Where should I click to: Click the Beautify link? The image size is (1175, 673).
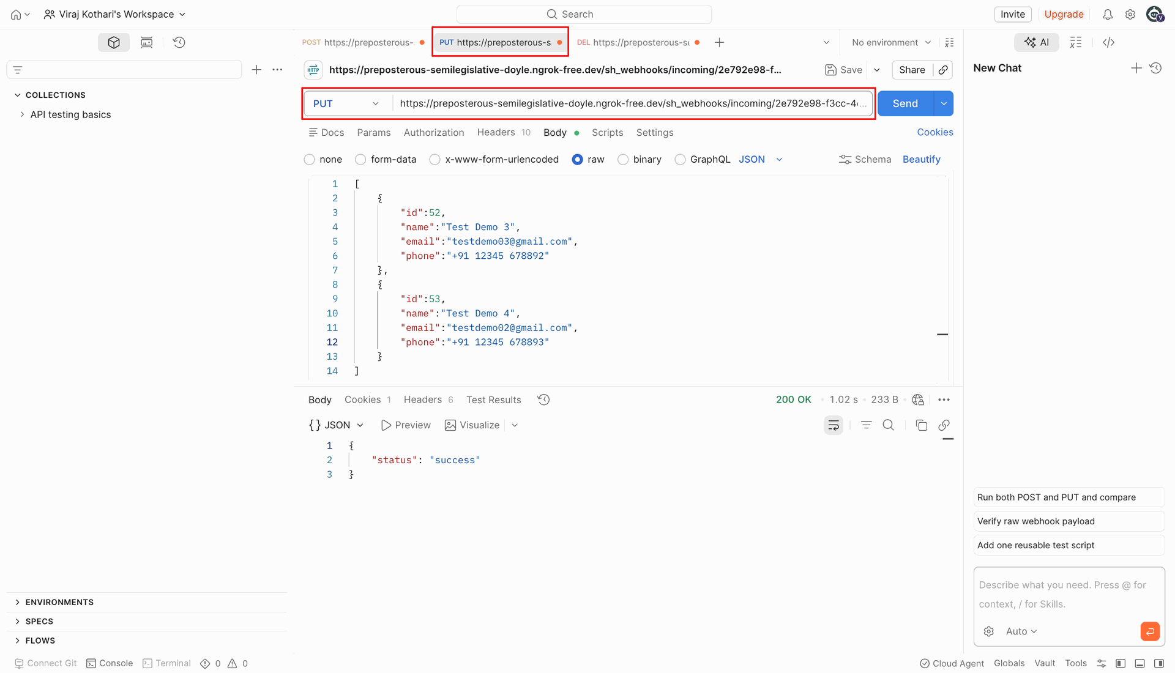[x=921, y=159]
